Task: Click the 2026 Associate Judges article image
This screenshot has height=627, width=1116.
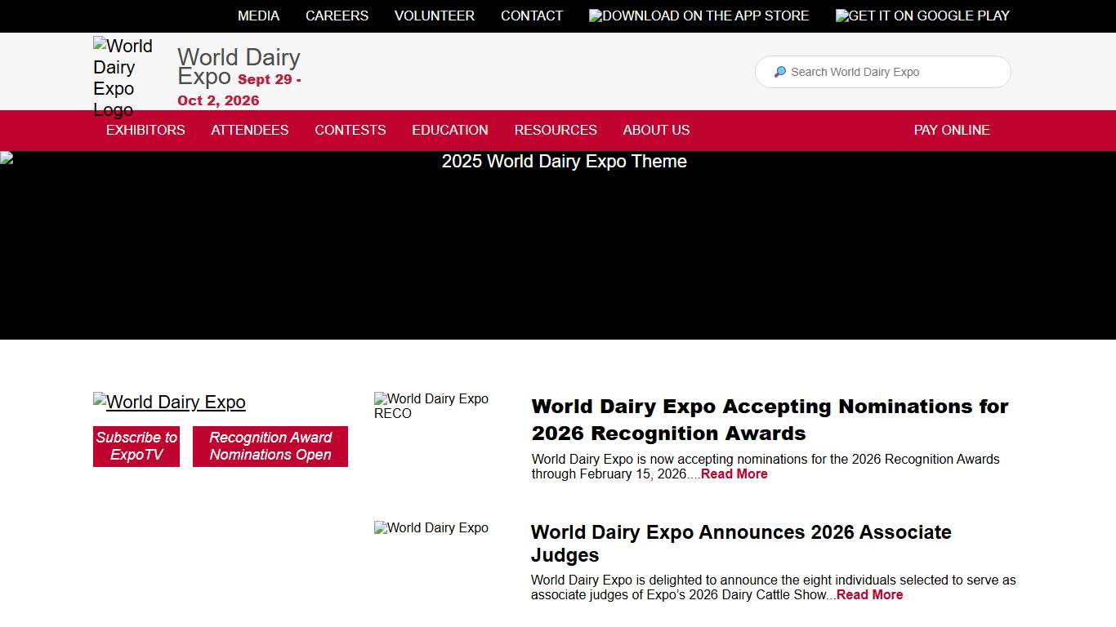Action: point(431,527)
